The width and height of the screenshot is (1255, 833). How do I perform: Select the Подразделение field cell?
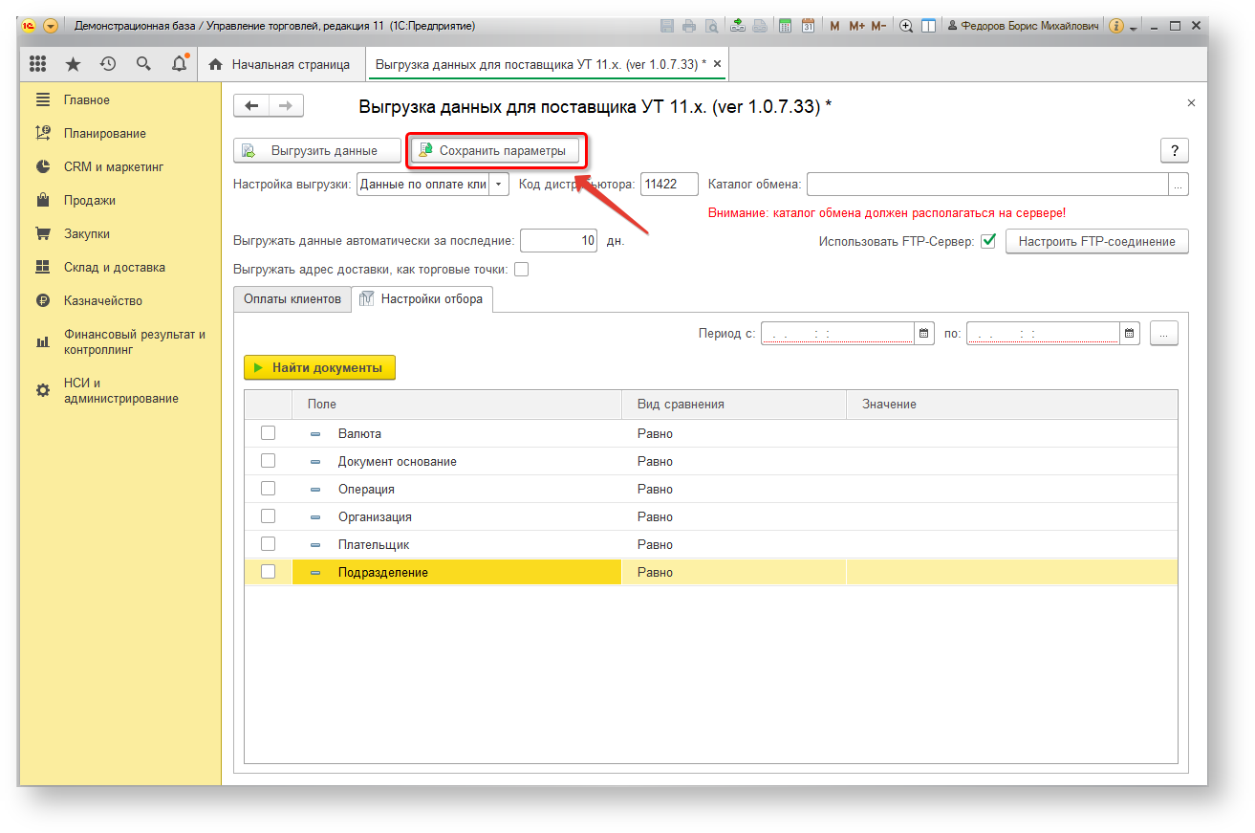pyautogui.click(x=457, y=572)
